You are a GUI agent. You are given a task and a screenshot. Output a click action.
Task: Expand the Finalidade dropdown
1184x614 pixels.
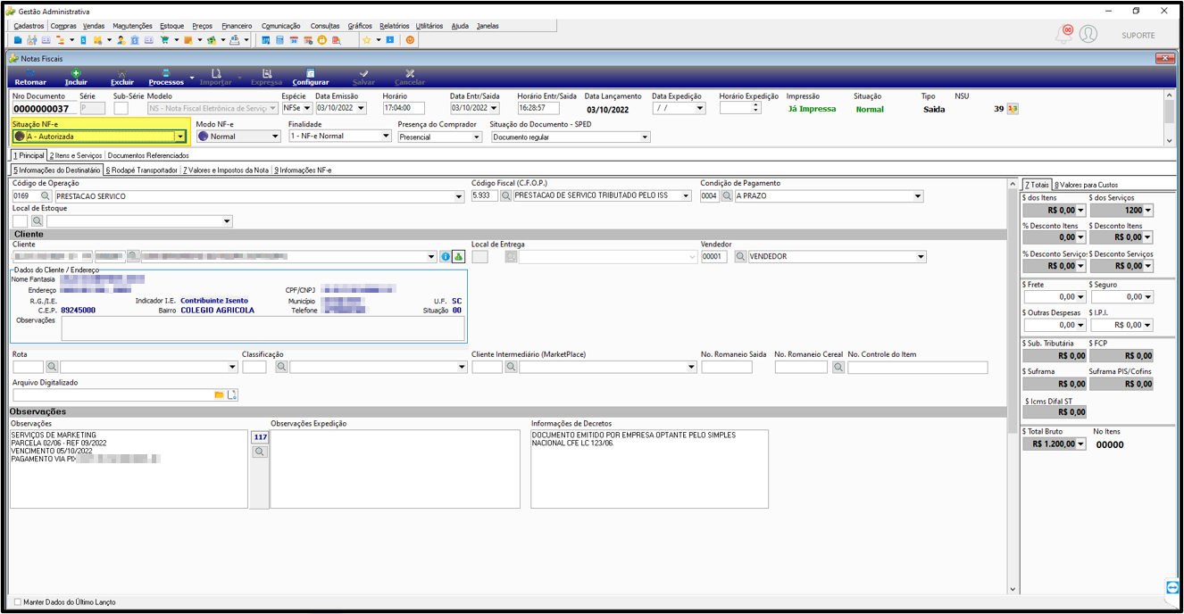(x=386, y=136)
